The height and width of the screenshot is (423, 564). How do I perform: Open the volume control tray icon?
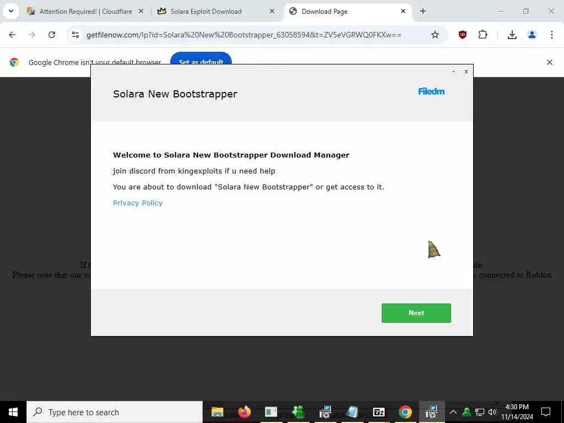(x=492, y=412)
